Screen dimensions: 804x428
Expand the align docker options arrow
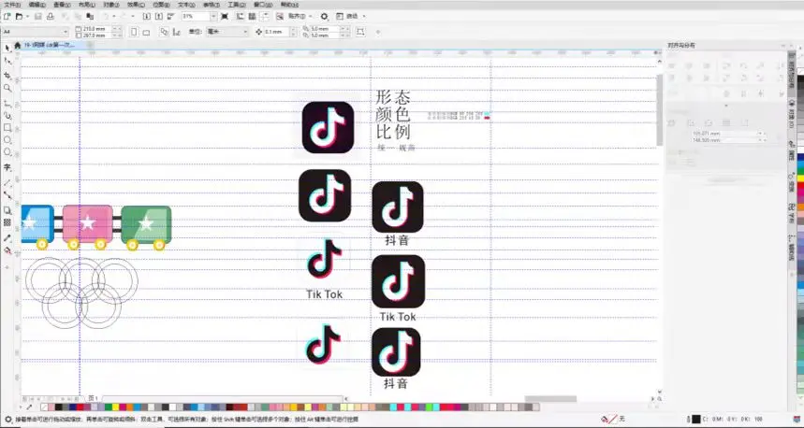click(725, 106)
